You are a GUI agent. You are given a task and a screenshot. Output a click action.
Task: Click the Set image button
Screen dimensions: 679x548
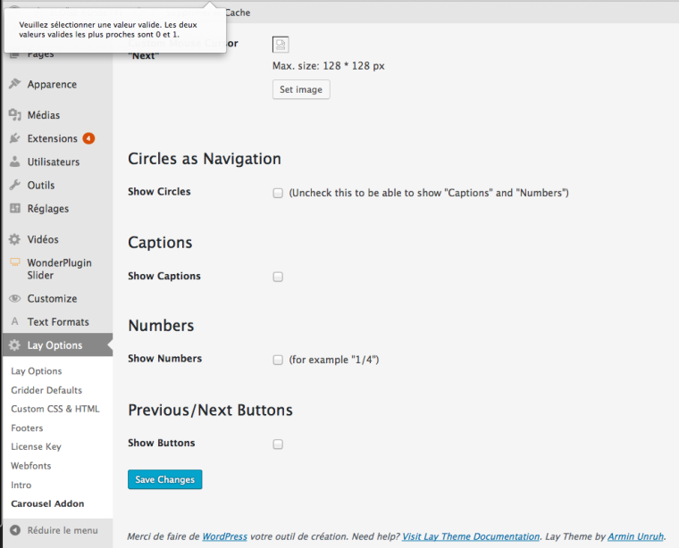[x=301, y=89]
